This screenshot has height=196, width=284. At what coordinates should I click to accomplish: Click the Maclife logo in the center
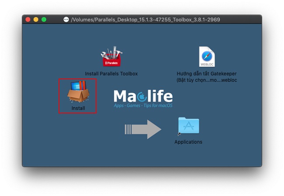click(143, 97)
